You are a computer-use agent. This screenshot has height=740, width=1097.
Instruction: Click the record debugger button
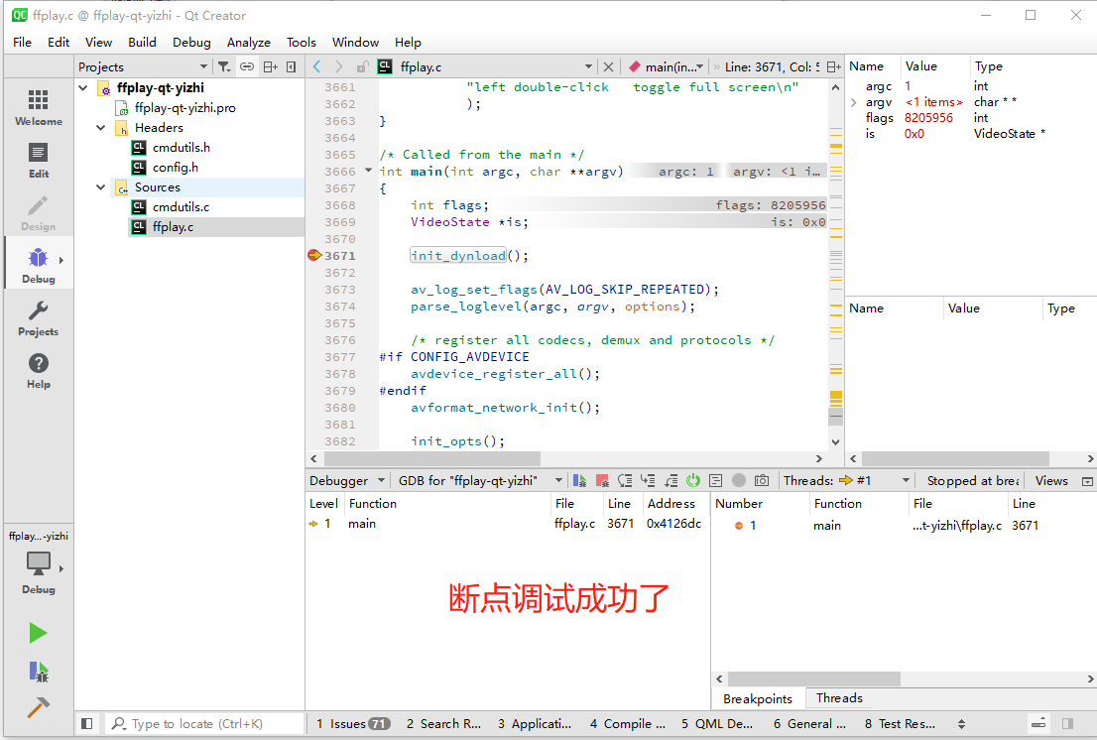(x=739, y=480)
